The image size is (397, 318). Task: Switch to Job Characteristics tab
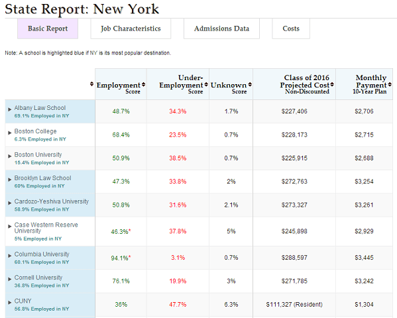click(131, 28)
